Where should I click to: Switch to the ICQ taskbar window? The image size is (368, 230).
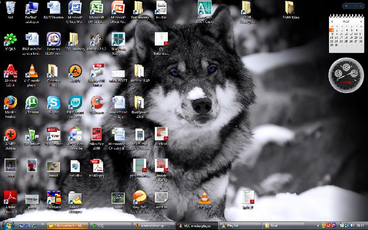pos(109,225)
